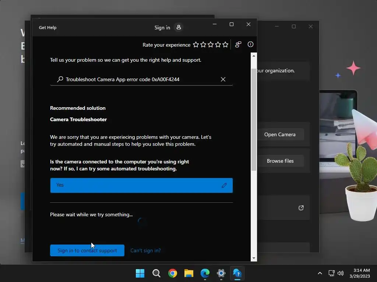This screenshot has width=377, height=282.
Task: Open the external link icon in background window
Action: pos(301,208)
